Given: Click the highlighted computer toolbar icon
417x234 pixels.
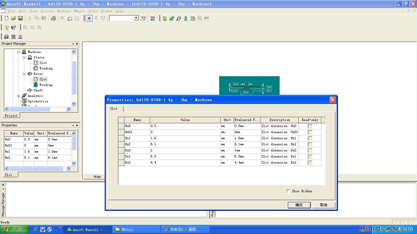Looking at the screenshot, I should pos(89,18).
